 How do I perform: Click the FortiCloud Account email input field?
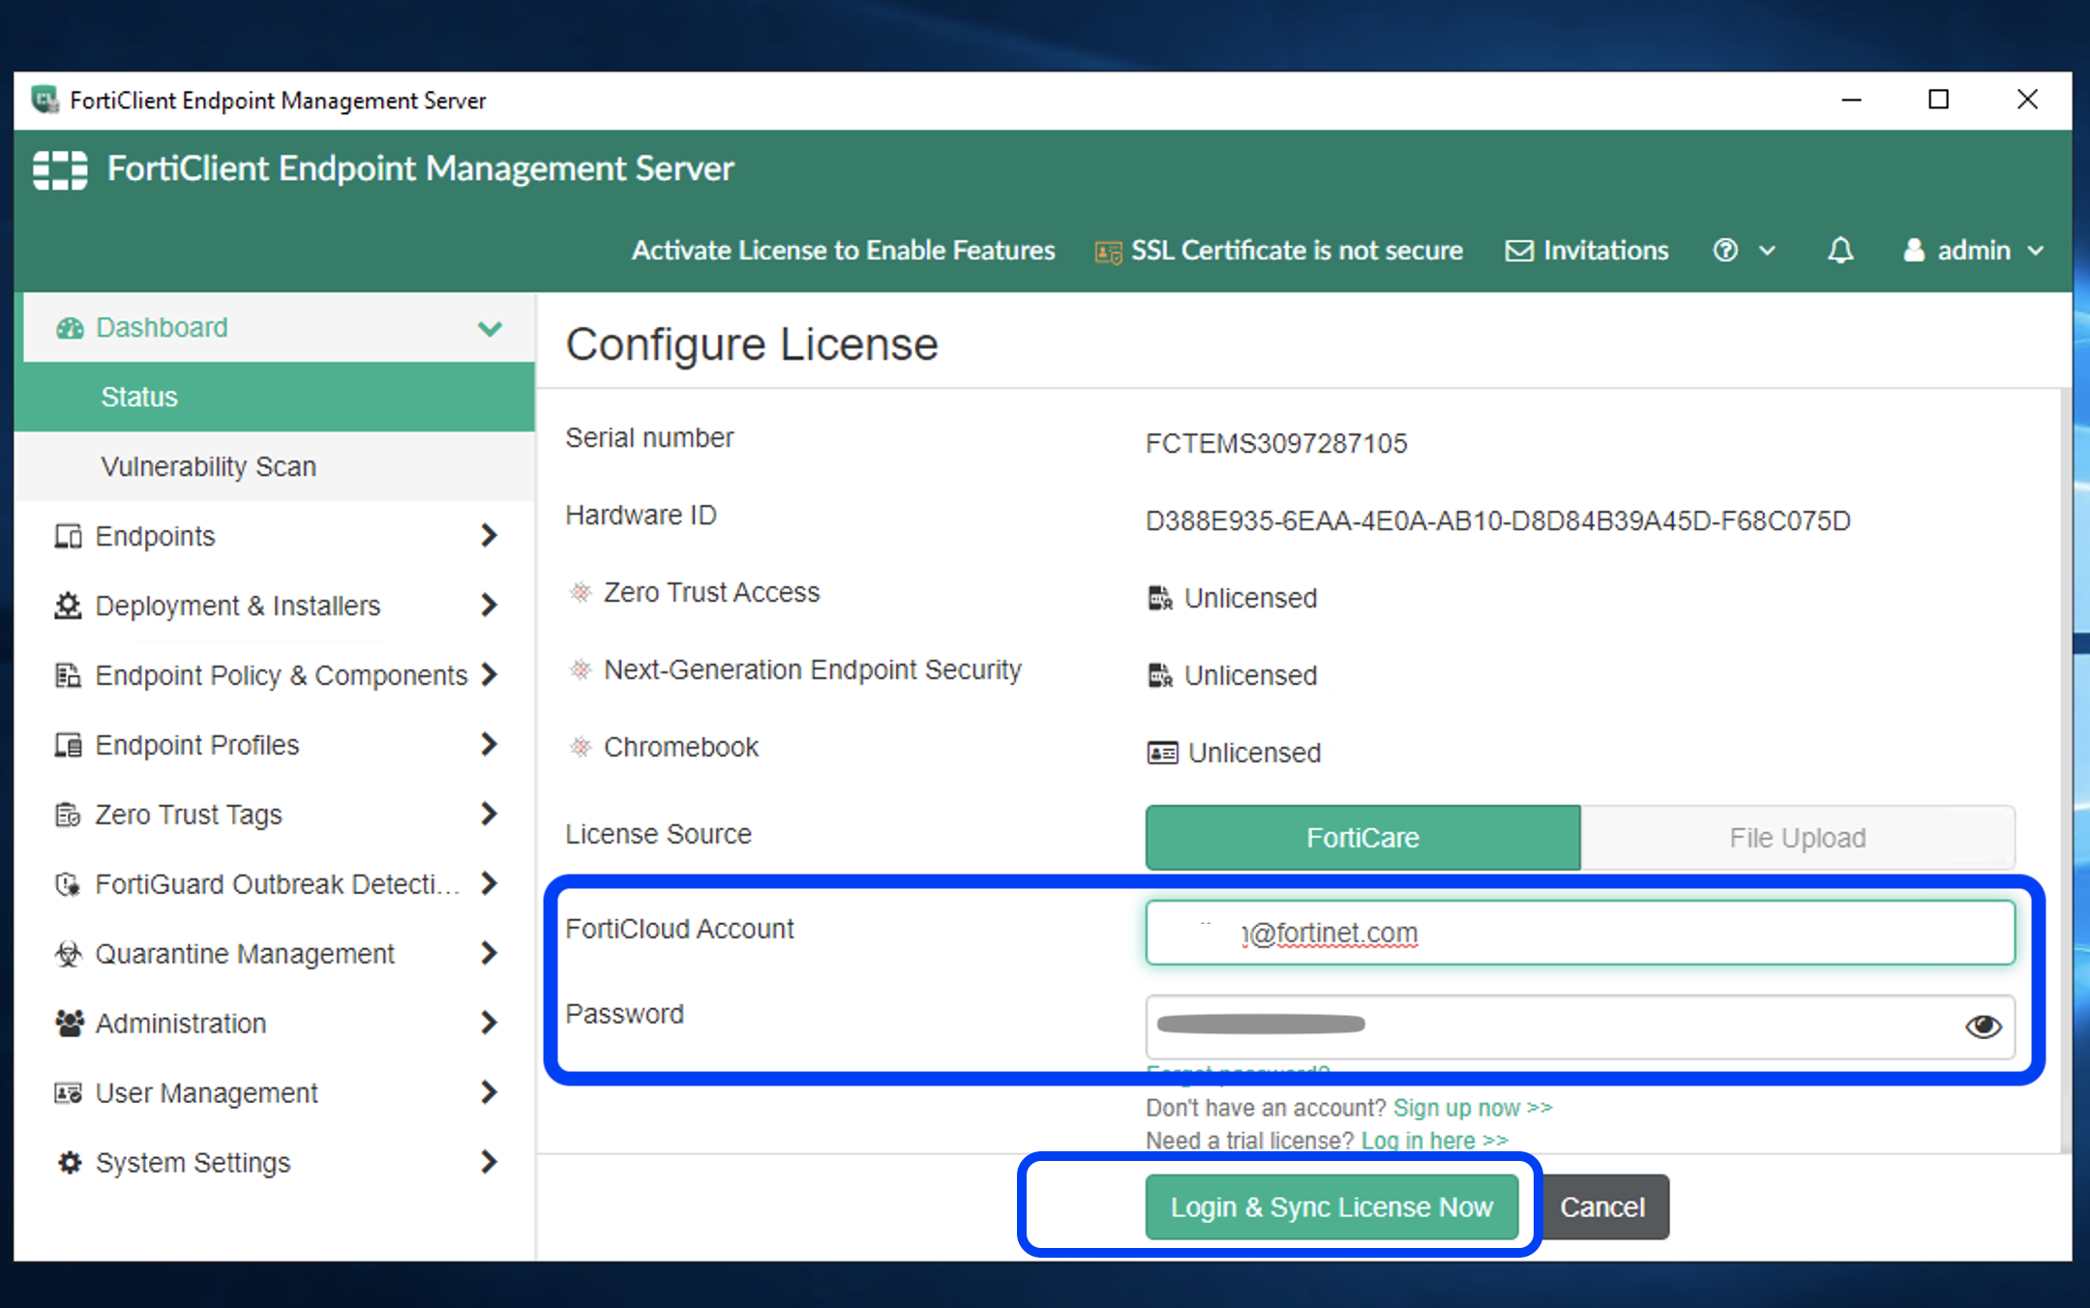click(x=1579, y=933)
